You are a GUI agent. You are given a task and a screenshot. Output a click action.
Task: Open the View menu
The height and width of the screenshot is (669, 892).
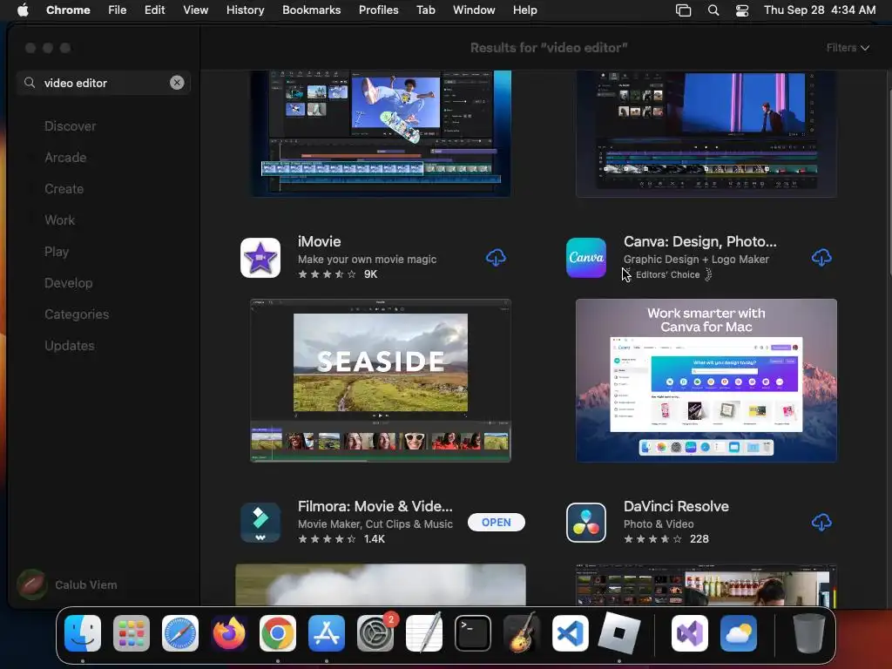196,10
